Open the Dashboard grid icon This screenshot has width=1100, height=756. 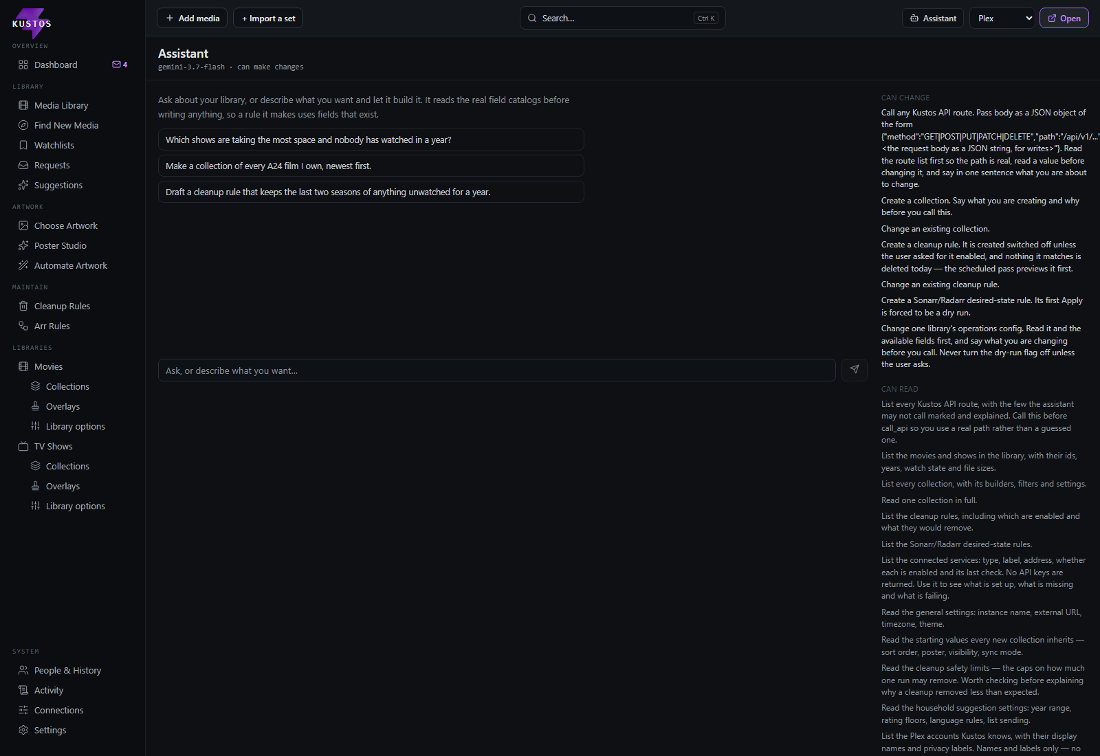pos(23,65)
